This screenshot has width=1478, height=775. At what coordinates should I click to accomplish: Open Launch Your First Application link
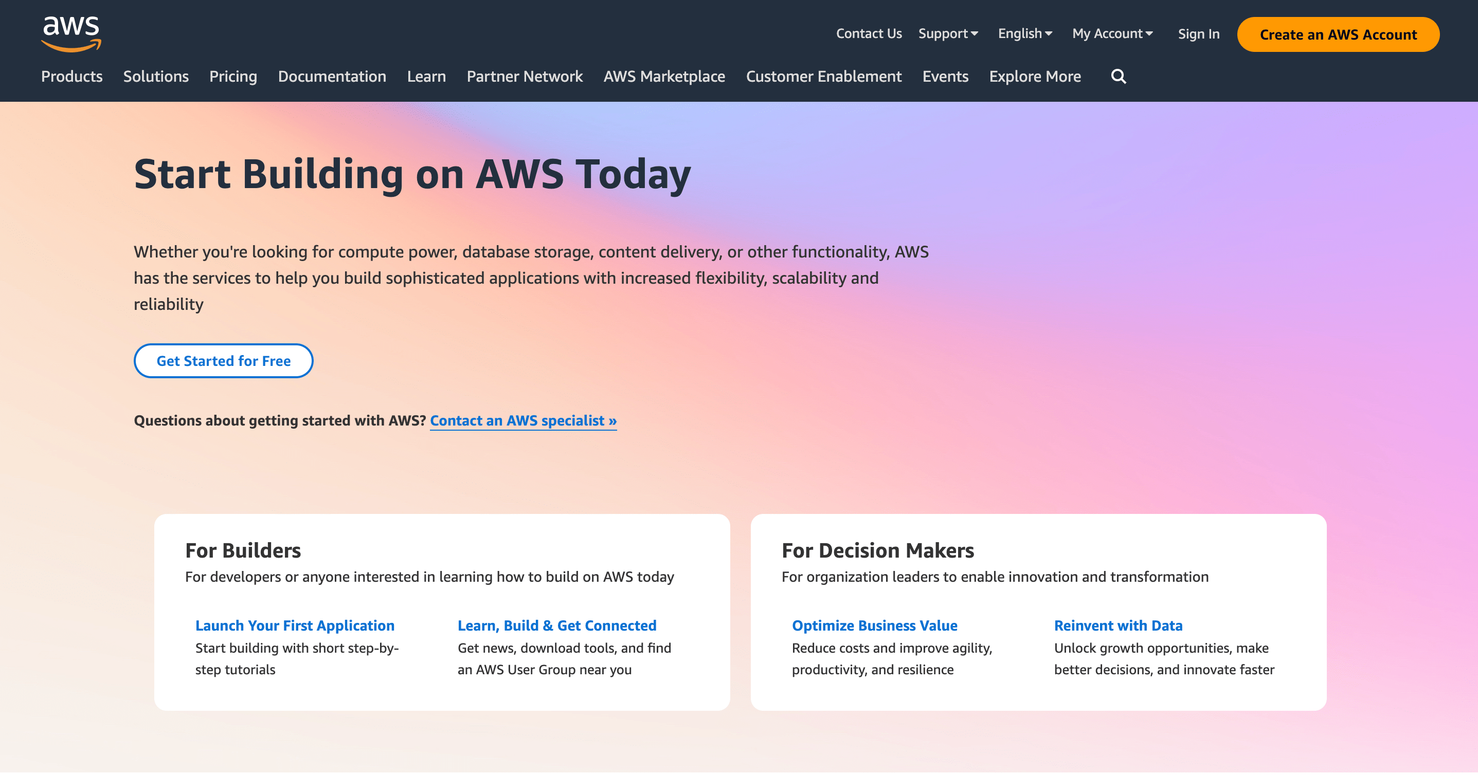tap(294, 625)
